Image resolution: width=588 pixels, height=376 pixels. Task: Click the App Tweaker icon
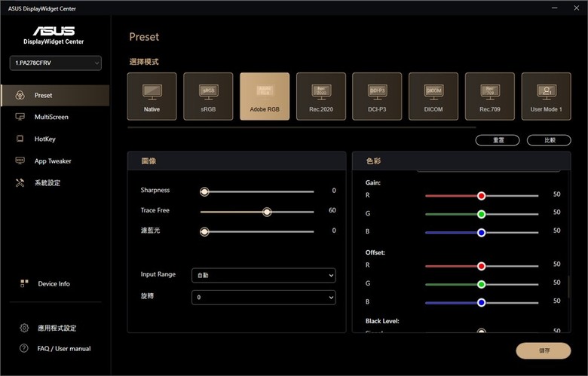(x=20, y=160)
